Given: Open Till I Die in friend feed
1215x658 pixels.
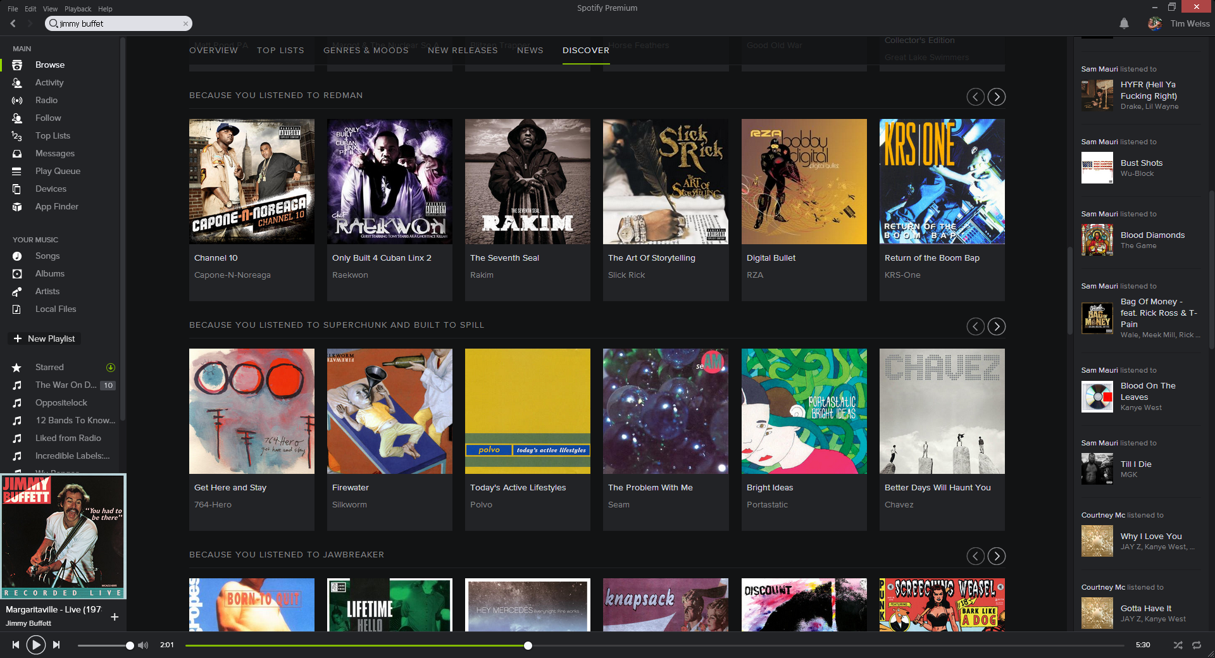Looking at the screenshot, I should pos(1136,464).
